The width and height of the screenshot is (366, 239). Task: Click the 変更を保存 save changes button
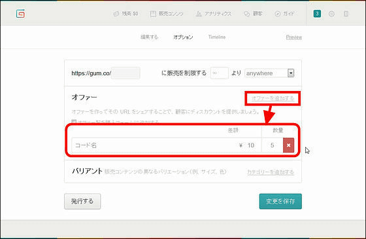pyautogui.click(x=280, y=202)
